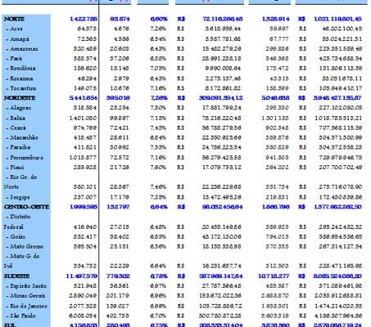Select the percentage cell in the NORDESTE row
Screen dimensions: 371x327
pyautogui.click(x=159, y=98)
